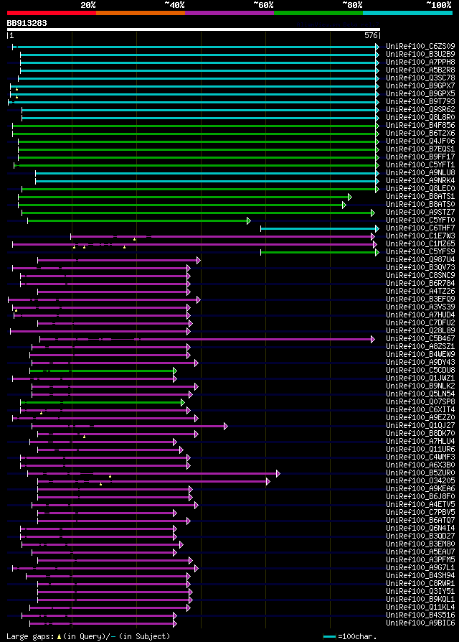The width and height of the screenshot is (459, 642).
Task: Select the UniRef100_Q6N4I4 hit name
Action: click(420, 529)
